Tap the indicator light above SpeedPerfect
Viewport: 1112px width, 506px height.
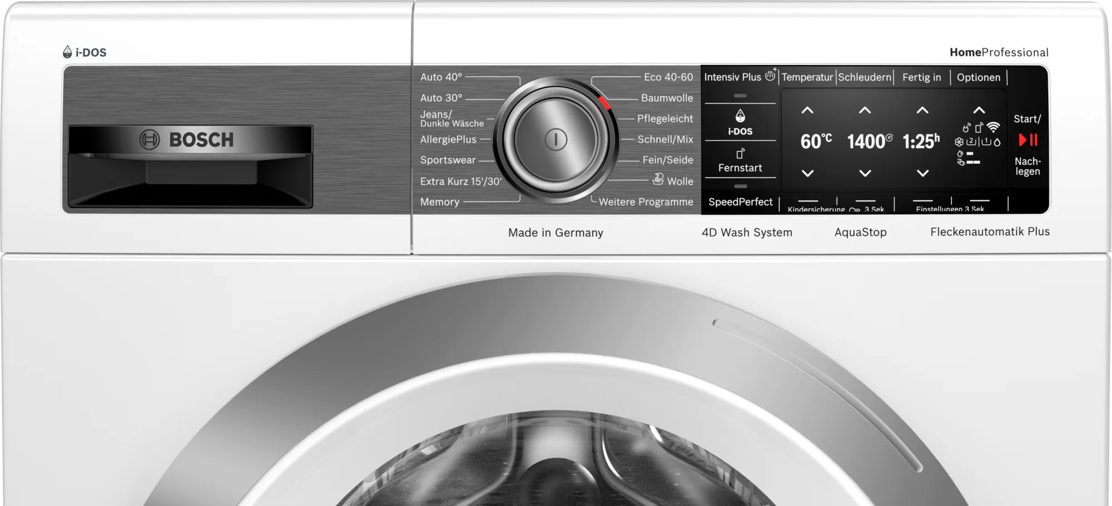coord(740,186)
